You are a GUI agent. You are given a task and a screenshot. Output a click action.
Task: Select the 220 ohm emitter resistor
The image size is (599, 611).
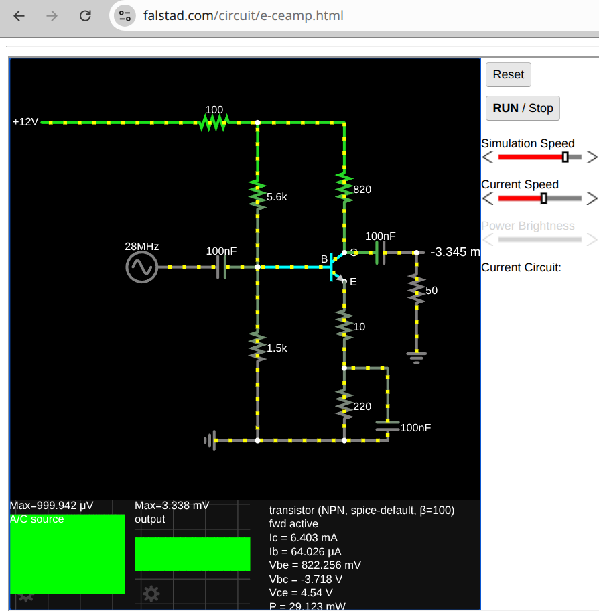click(x=344, y=405)
